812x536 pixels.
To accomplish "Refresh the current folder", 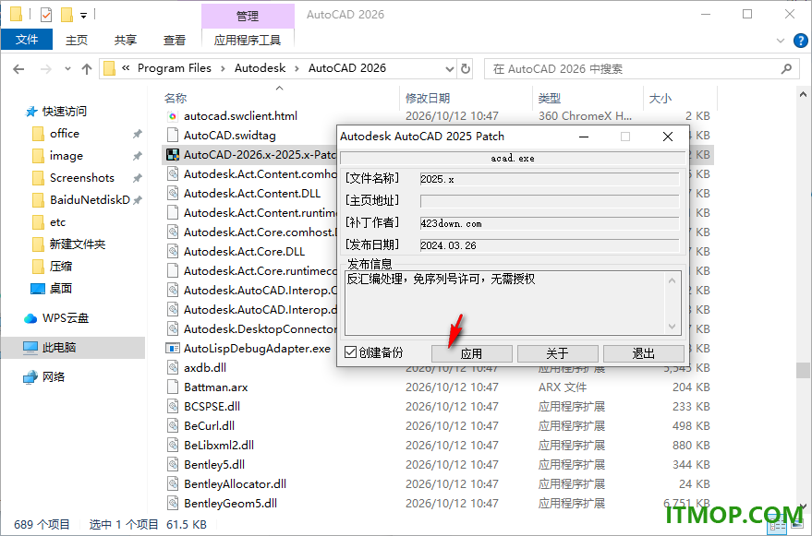I will pyautogui.click(x=466, y=69).
